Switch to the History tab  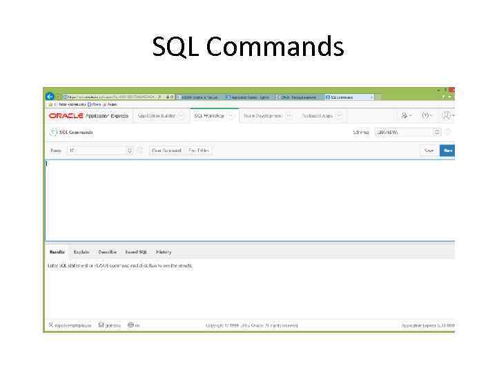(x=164, y=252)
